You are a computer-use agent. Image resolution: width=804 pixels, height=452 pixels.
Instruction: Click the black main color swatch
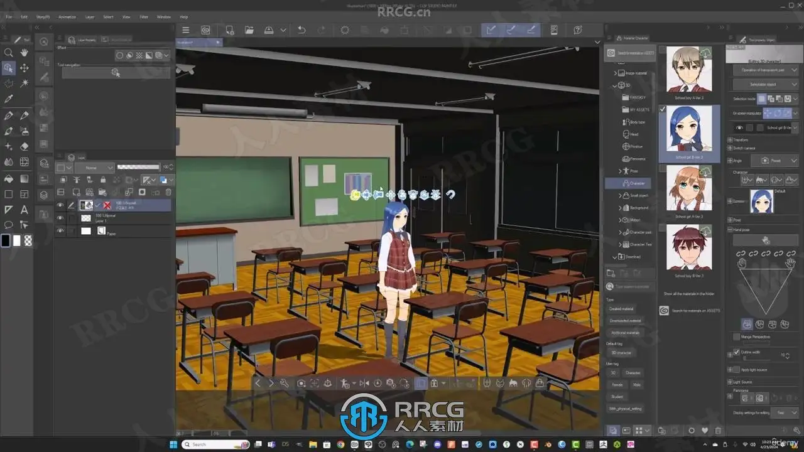pyautogui.click(x=6, y=240)
